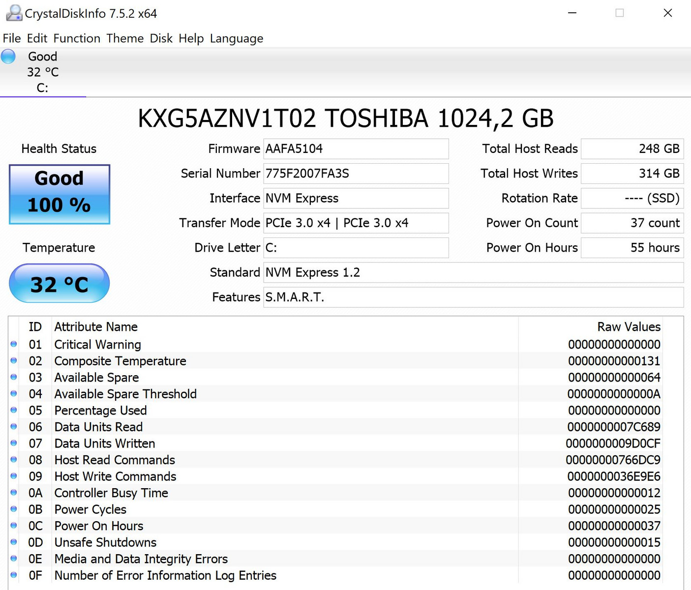Click the status dot for Data Units Read
The width and height of the screenshot is (691, 590).
pos(14,427)
